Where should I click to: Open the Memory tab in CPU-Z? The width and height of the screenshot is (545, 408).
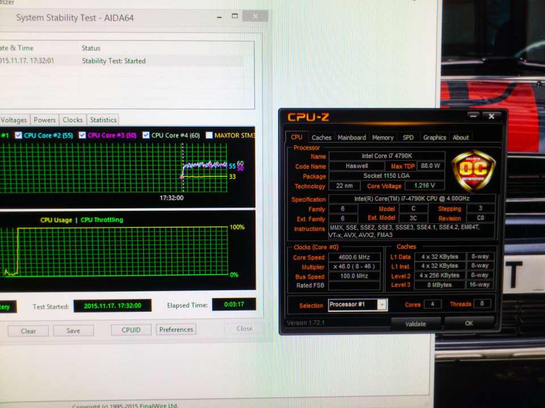(x=383, y=138)
